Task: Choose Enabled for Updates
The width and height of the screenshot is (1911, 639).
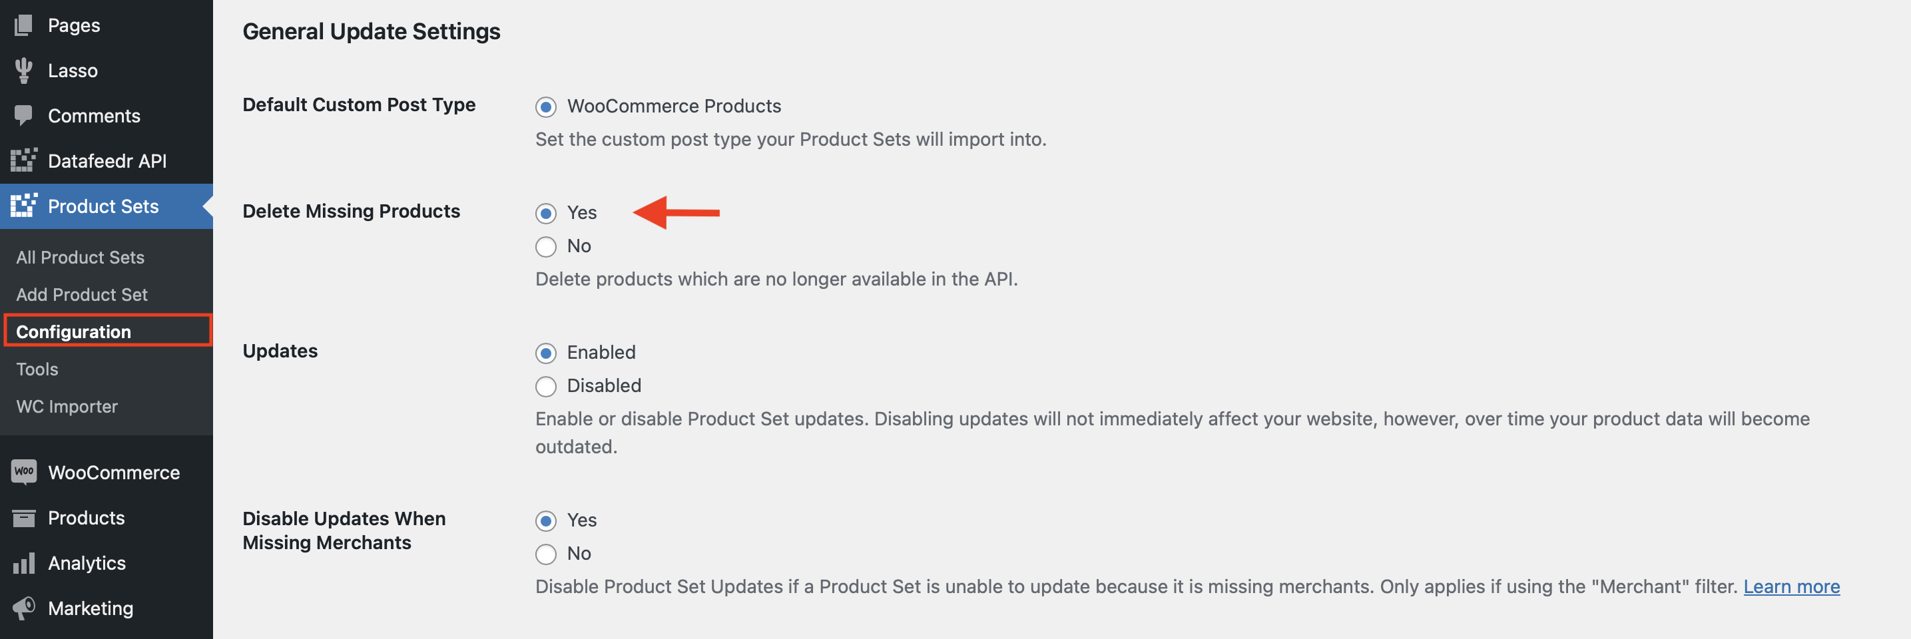Action: point(546,353)
